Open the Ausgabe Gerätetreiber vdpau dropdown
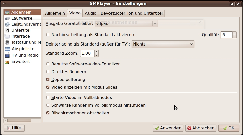The height and width of the screenshot is (135, 243). [x=126, y=24]
